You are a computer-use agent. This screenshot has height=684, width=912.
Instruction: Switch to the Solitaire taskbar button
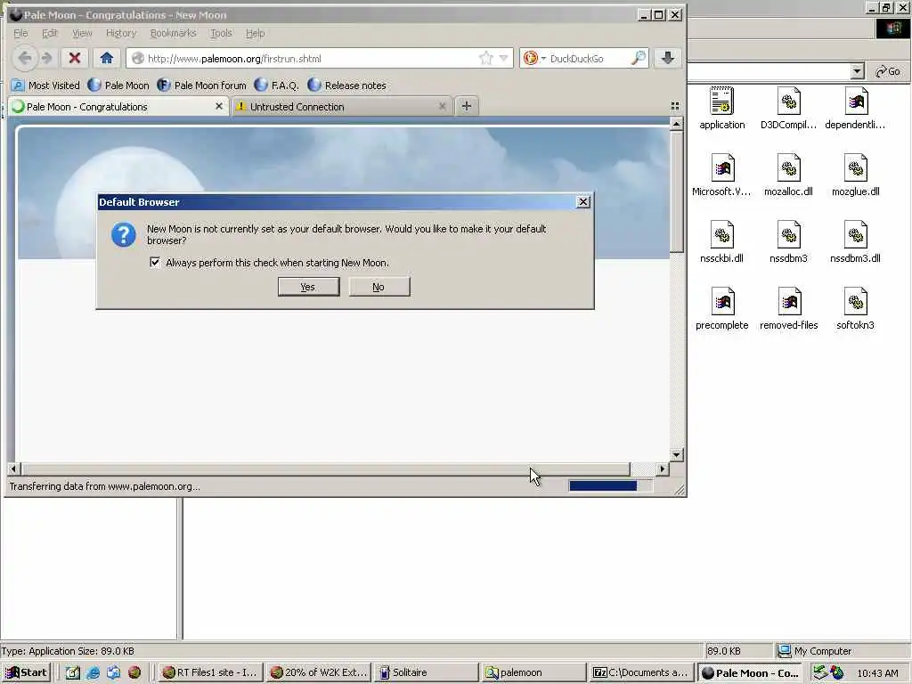pyautogui.click(x=427, y=672)
